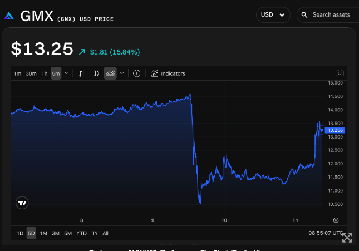
Task: Open chart settings gear icon
Action: click(x=336, y=220)
